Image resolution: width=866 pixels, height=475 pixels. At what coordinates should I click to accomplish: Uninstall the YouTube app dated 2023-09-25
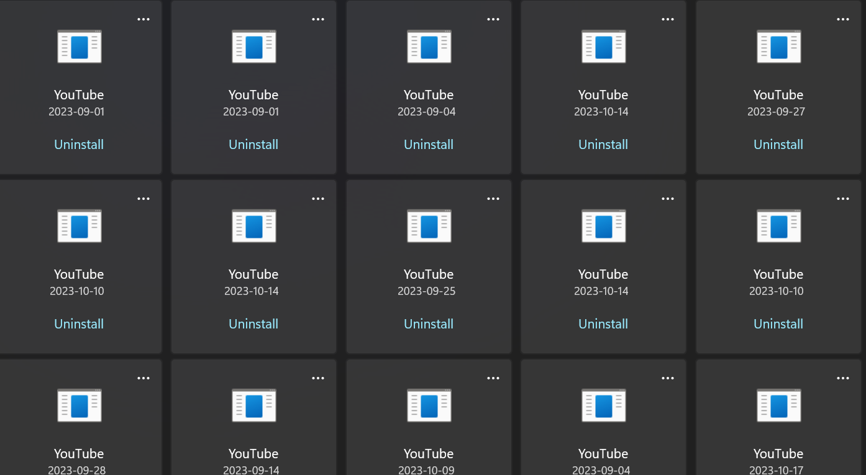coord(429,323)
